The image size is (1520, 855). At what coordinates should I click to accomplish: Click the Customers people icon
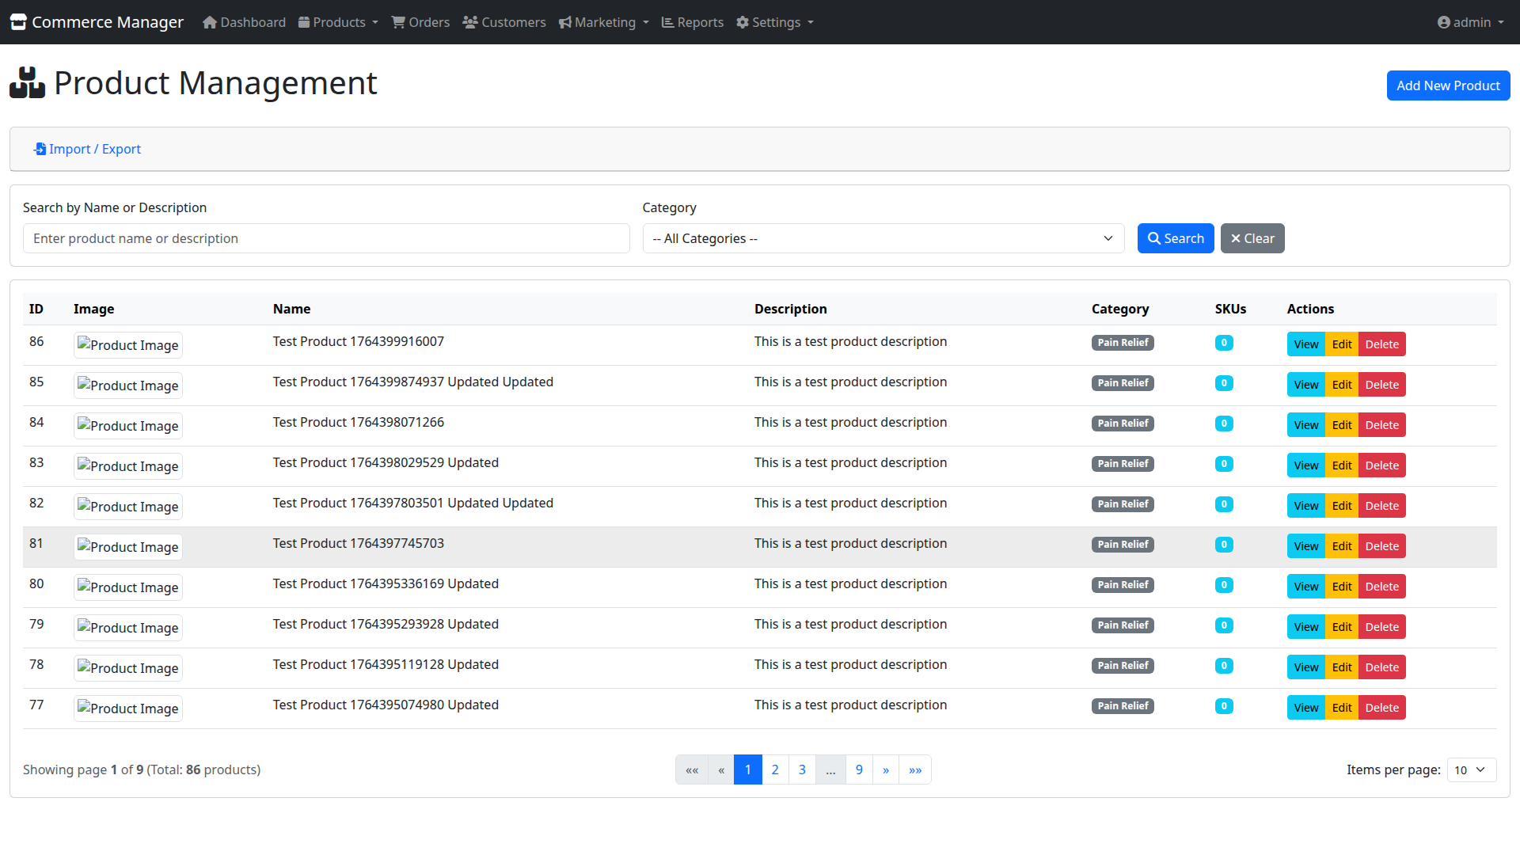tap(471, 22)
